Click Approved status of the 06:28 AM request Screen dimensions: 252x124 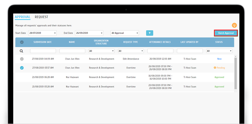point(219,77)
